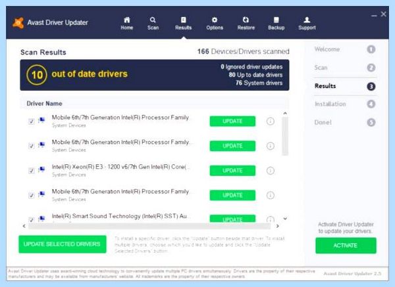Click the Driver Name column header
This screenshot has width=395, height=287.
pyautogui.click(x=44, y=104)
